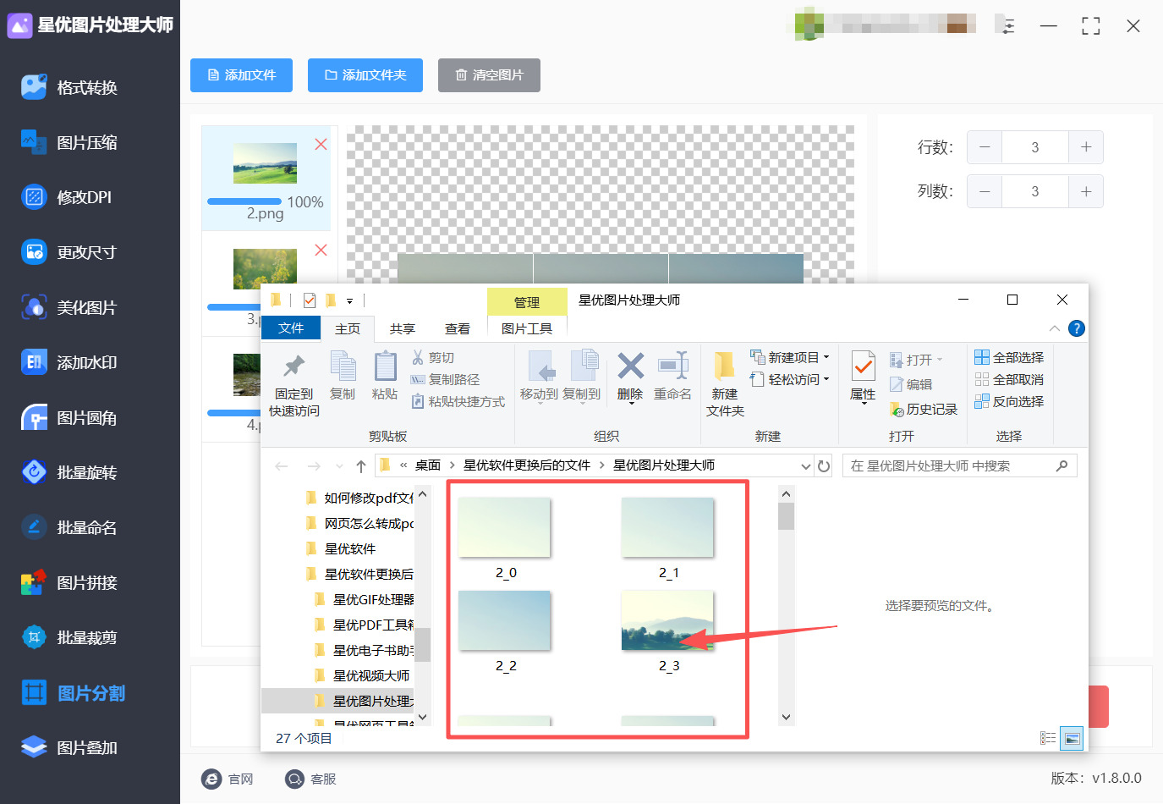Screen dimensions: 1163x804
Task: Click 反向选择 invert selection command
Action: (1009, 402)
